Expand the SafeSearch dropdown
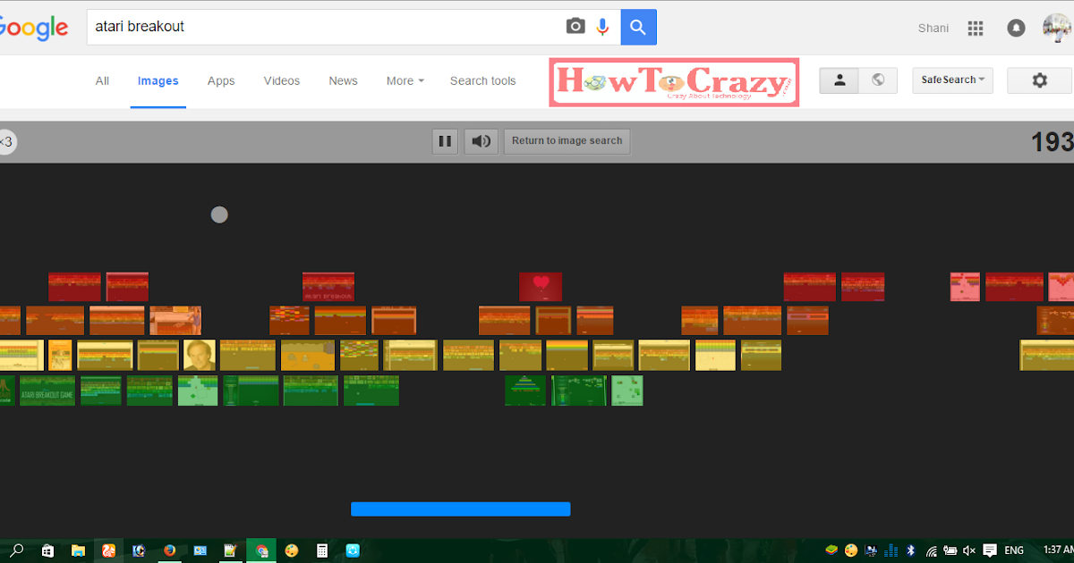1074x563 pixels. click(952, 80)
